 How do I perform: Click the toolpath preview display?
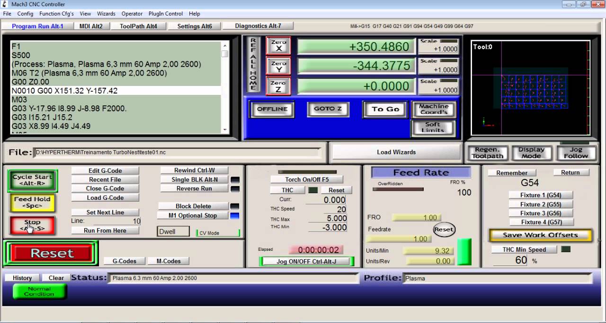[x=531, y=88]
